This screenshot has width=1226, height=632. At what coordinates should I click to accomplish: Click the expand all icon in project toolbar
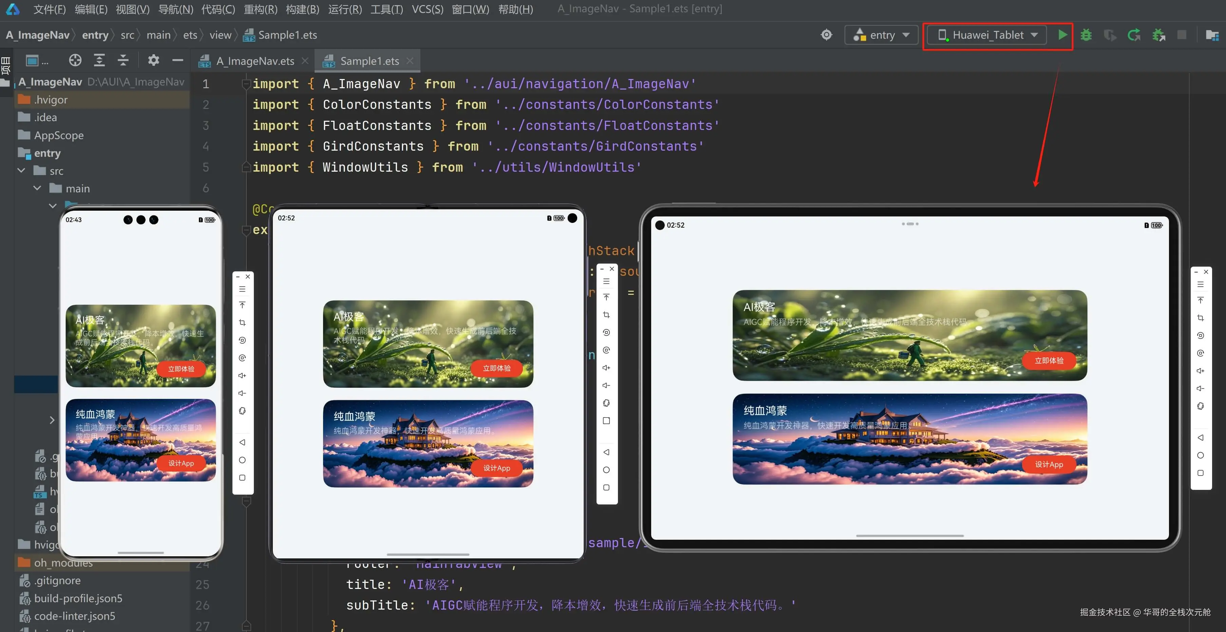[x=99, y=60]
